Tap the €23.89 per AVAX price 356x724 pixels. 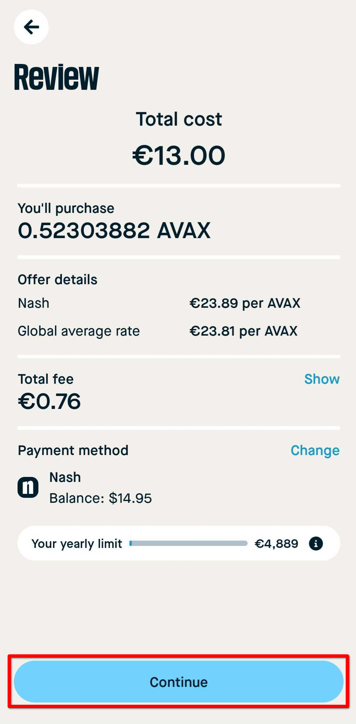click(x=245, y=303)
